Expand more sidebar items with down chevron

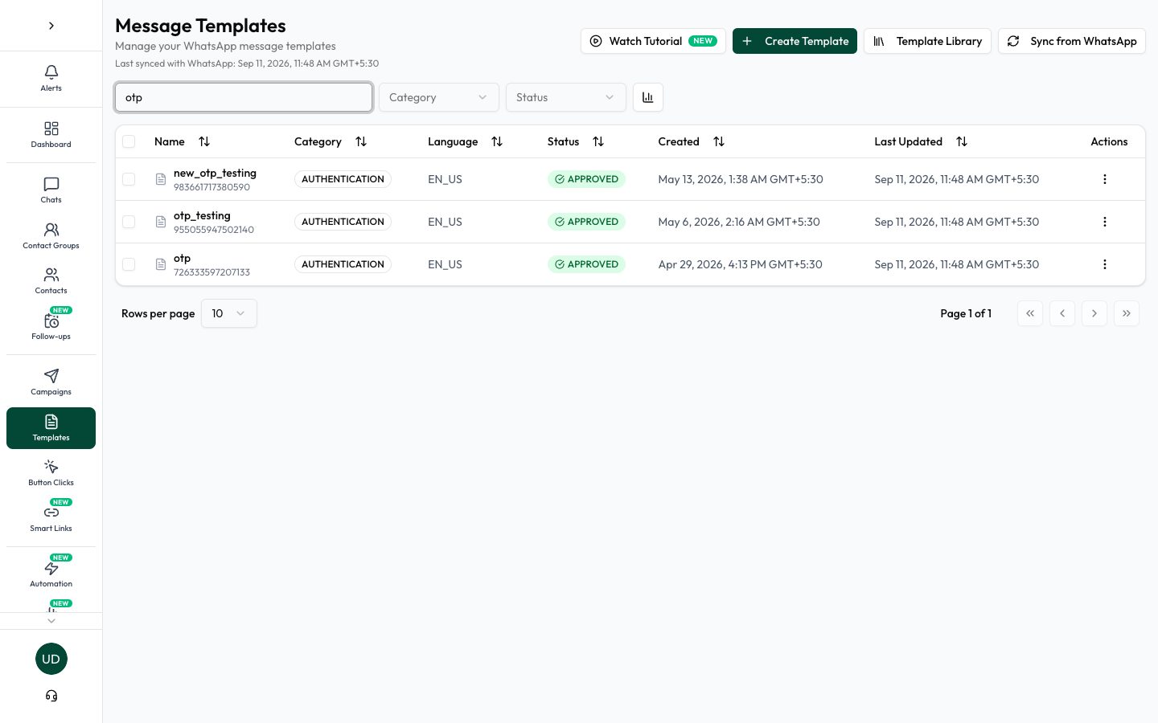[51, 621]
